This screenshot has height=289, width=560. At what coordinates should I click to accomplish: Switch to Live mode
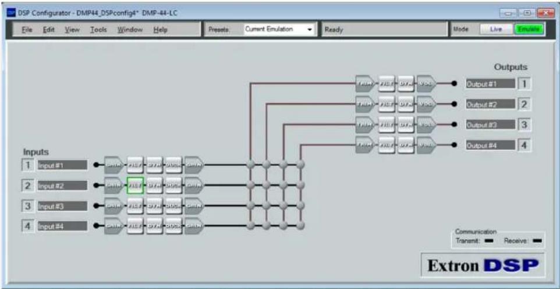click(496, 30)
